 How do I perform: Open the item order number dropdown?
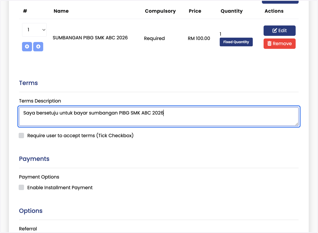pos(34,30)
